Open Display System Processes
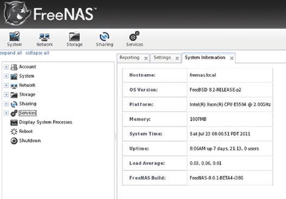Image resolution: width=286 pixels, height=199 pixels. [46, 122]
